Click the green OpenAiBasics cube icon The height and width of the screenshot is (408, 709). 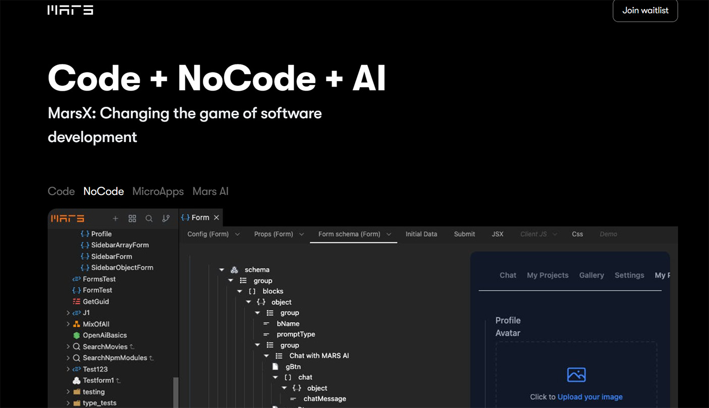pos(77,335)
